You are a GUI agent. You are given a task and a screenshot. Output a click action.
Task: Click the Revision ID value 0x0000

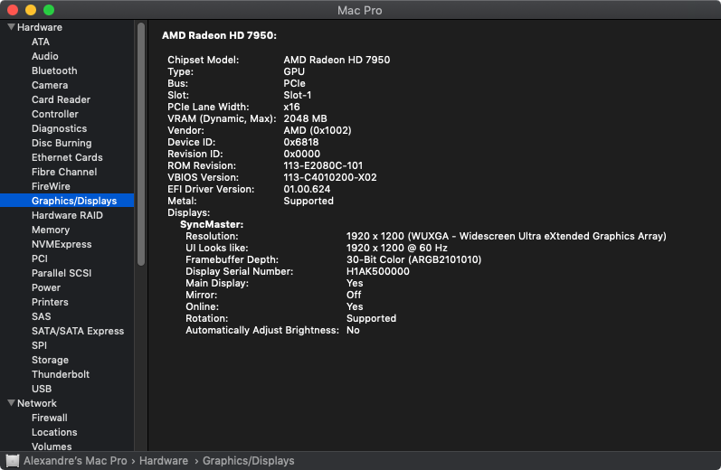301,154
